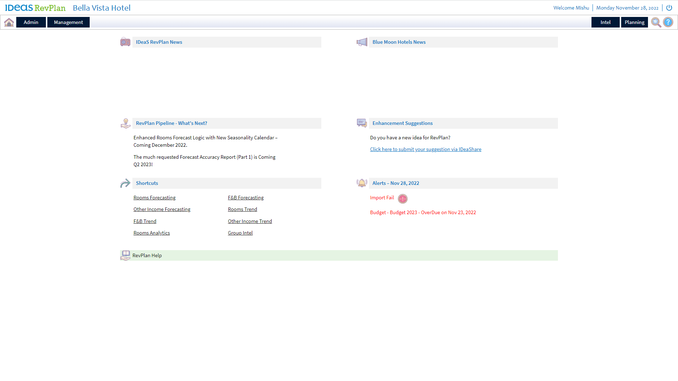Expand the RevPlan Help section bar
The width and height of the screenshot is (678, 381).
click(339, 255)
